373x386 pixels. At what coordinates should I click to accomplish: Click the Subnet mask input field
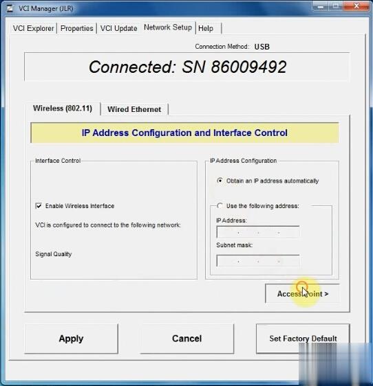258,261
